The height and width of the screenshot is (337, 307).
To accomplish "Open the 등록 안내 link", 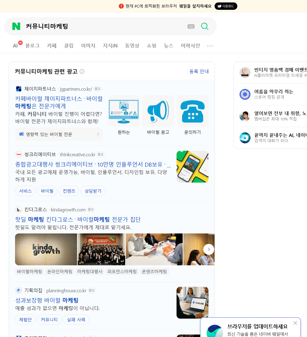I will coord(199,71).
